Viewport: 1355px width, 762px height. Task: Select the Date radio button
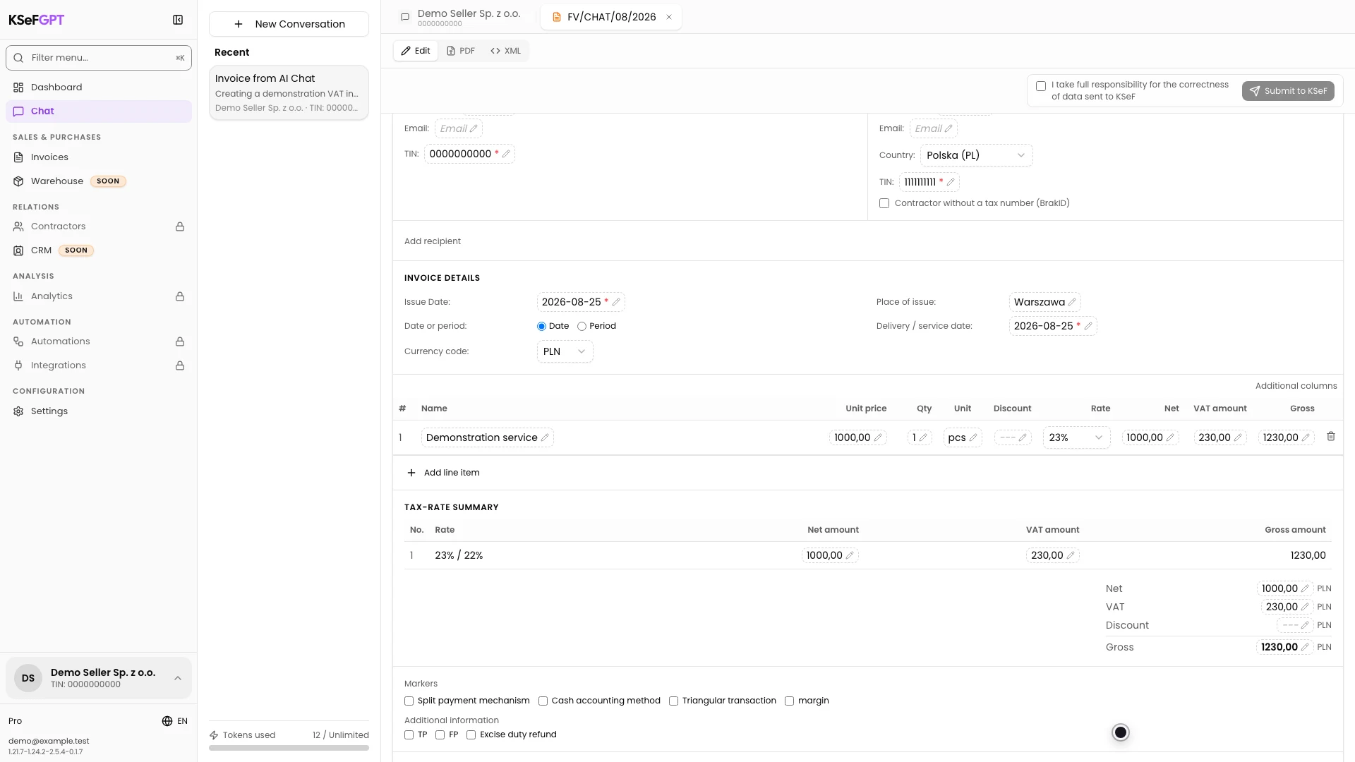(x=541, y=326)
